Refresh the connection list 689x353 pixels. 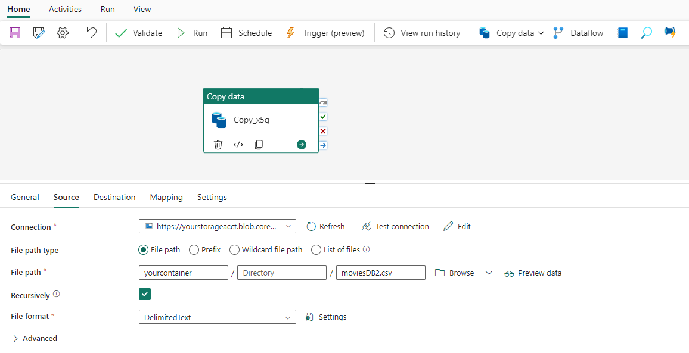(325, 227)
